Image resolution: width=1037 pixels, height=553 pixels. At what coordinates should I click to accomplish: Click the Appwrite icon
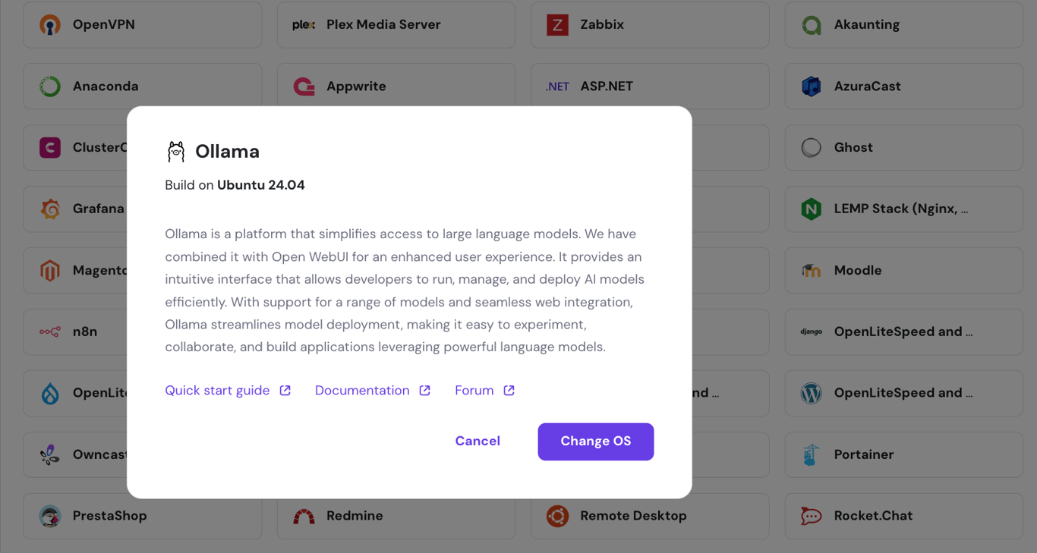coord(303,86)
